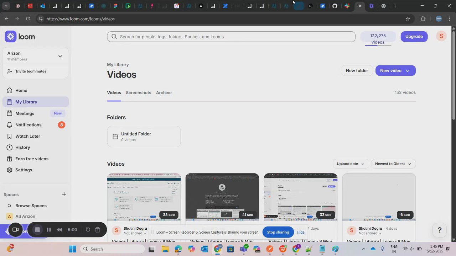Open the Untitled Folder
This screenshot has width=456, height=256.
144,137
